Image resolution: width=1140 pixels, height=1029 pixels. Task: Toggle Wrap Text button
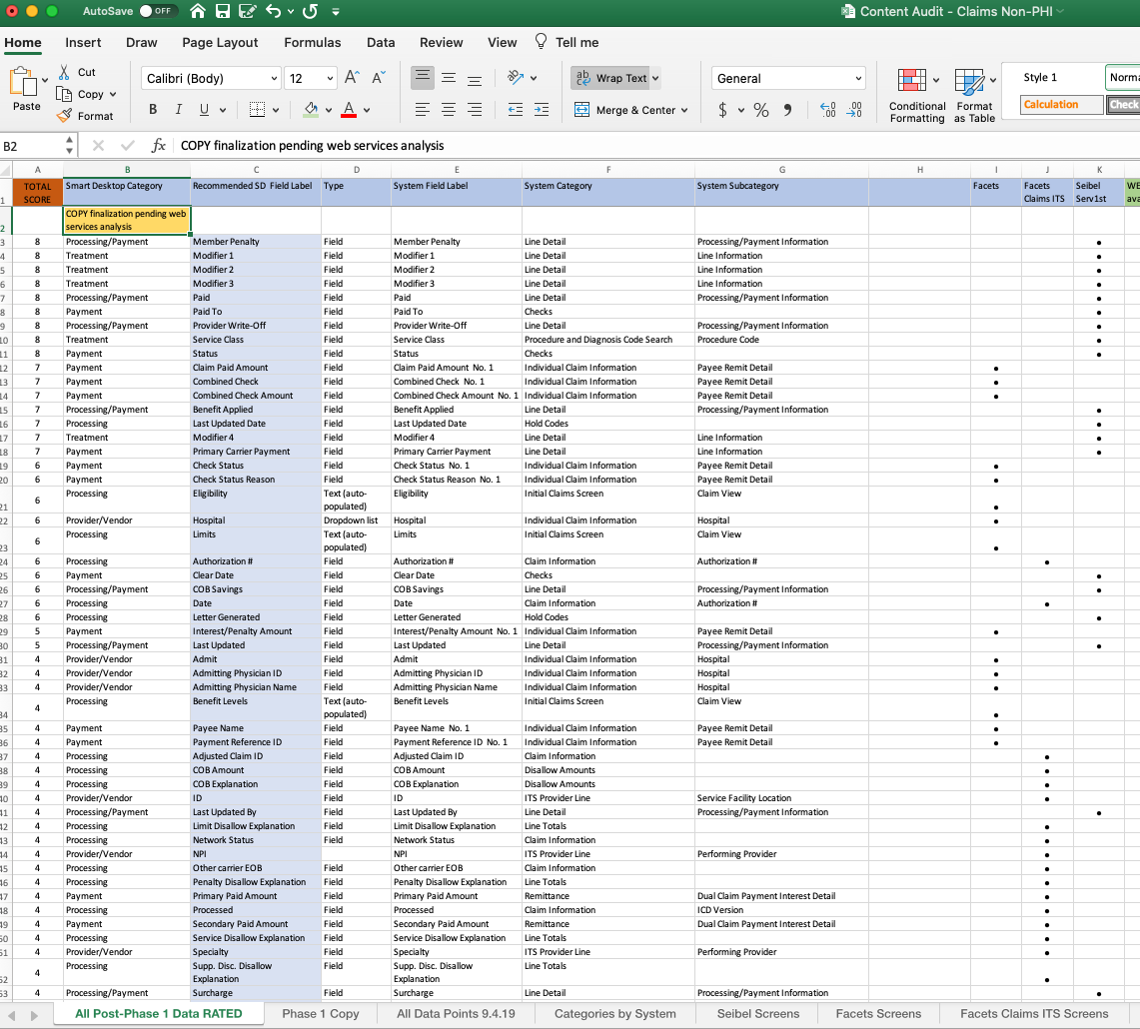[610, 78]
